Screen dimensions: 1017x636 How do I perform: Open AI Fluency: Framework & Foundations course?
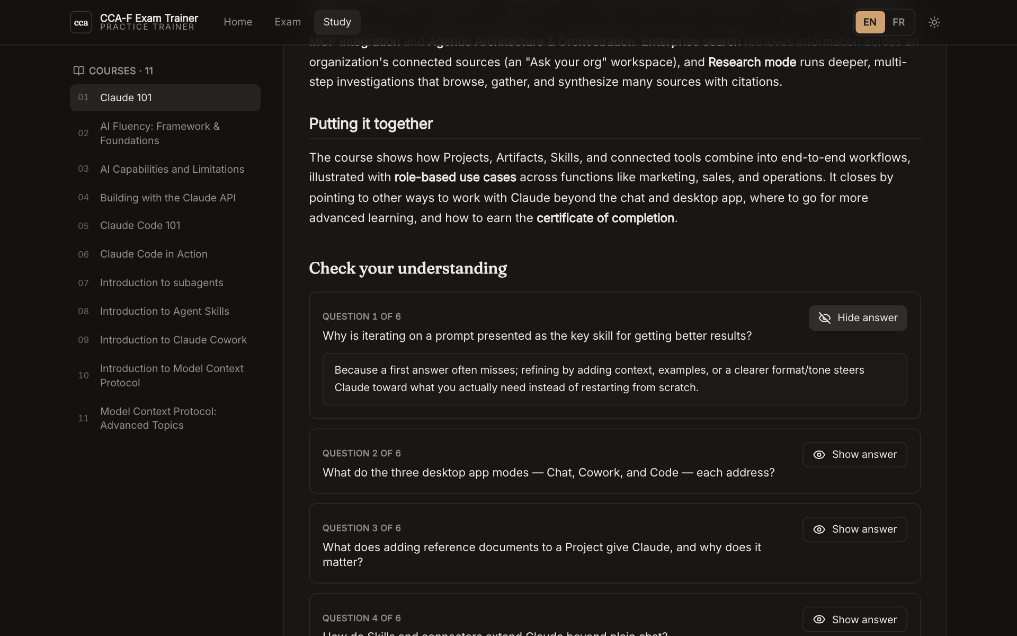(x=165, y=134)
